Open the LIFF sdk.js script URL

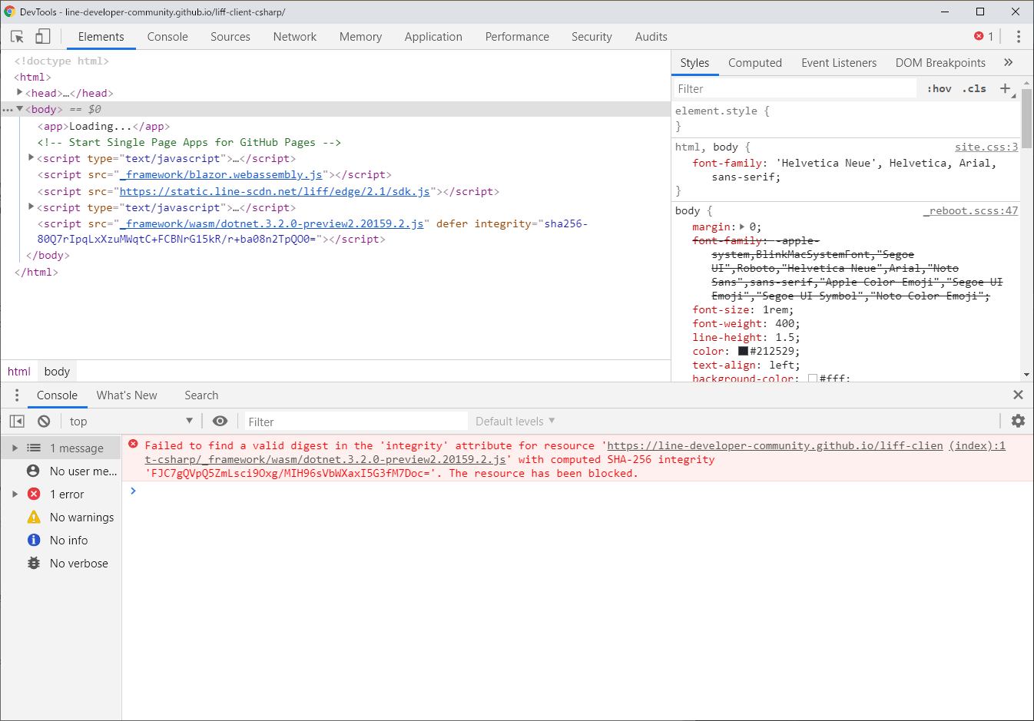click(275, 192)
